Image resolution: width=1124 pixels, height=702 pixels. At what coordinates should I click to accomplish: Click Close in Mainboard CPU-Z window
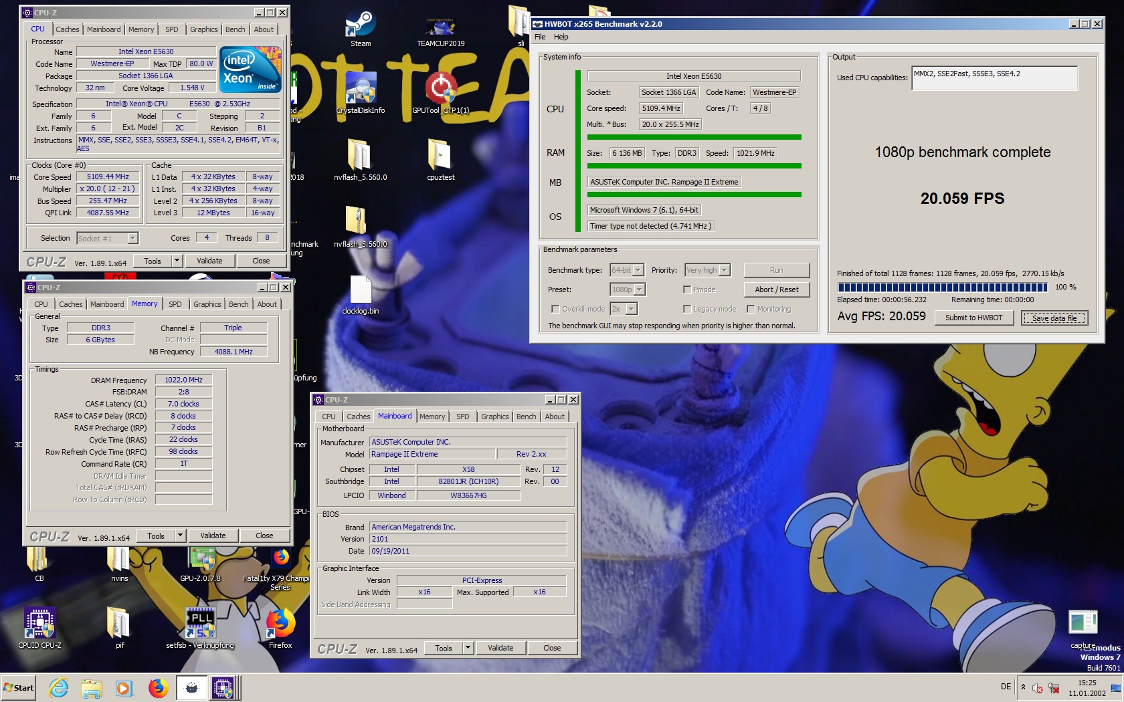552,648
